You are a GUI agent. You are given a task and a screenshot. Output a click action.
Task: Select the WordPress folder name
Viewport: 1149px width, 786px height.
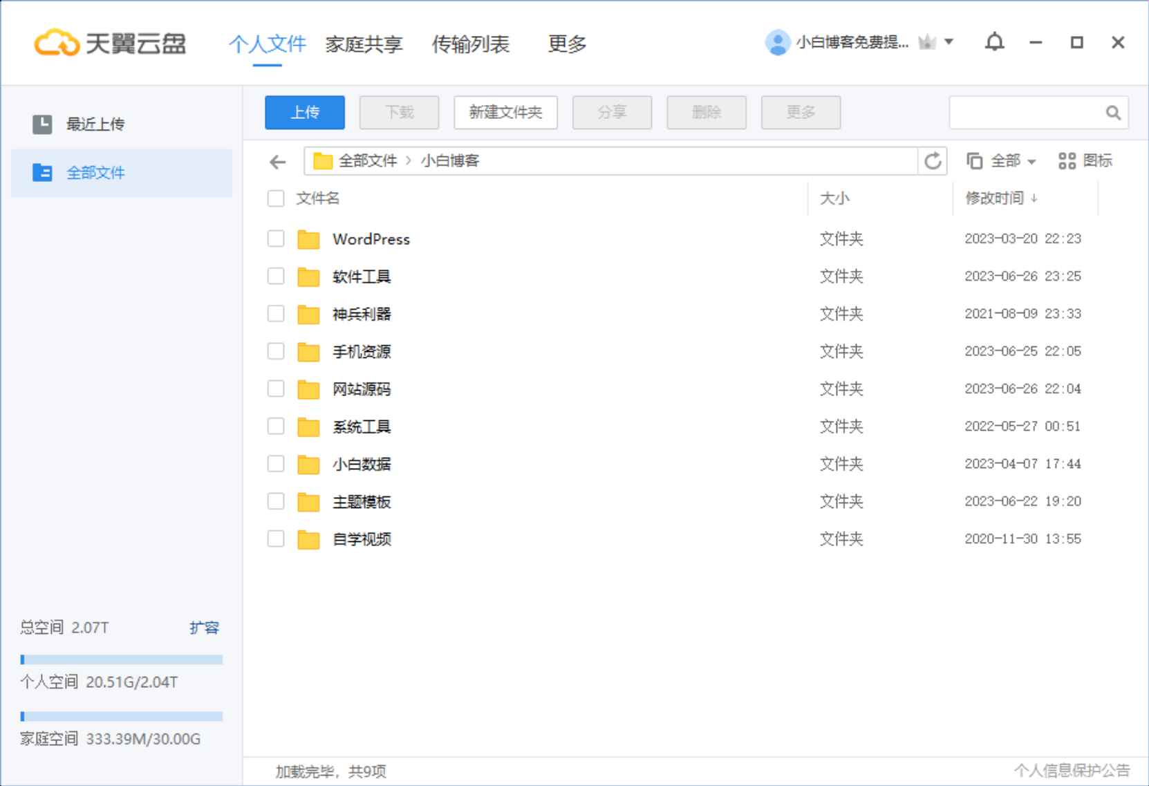[371, 239]
